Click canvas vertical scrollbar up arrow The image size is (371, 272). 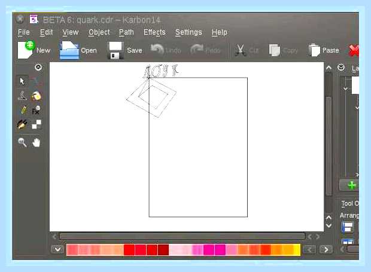[329, 68]
